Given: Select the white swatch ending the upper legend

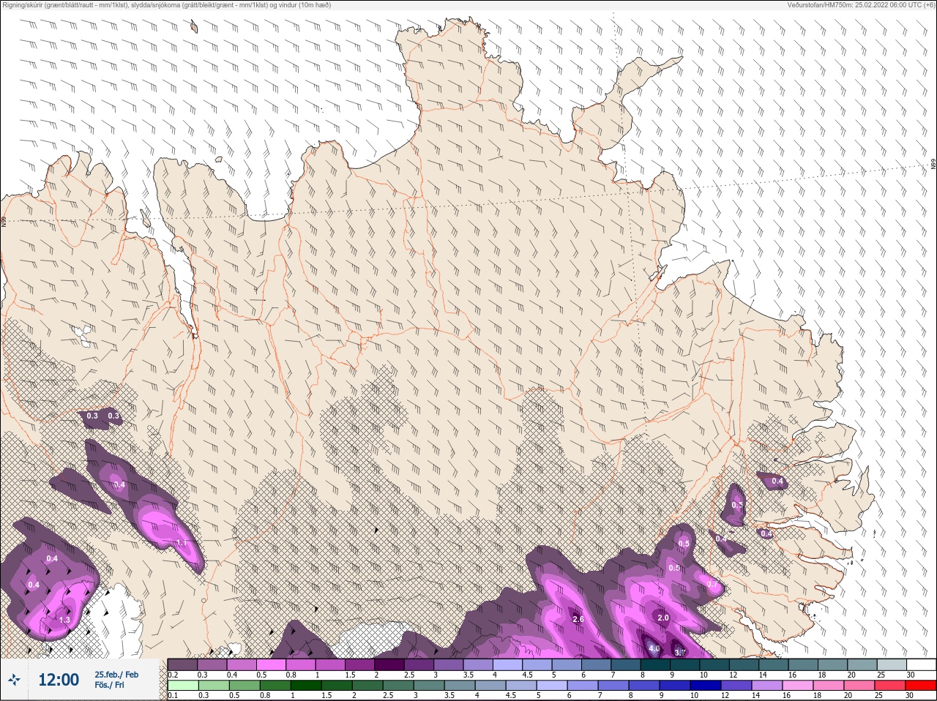Looking at the screenshot, I should click(921, 664).
